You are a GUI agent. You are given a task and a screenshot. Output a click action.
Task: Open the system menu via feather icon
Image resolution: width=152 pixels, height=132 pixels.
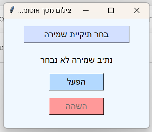[12, 10]
